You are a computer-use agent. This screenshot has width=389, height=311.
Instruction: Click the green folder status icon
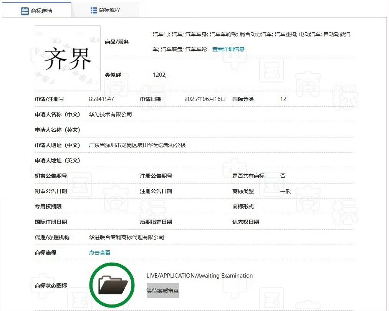pyautogui.click(x=112, y=285)
